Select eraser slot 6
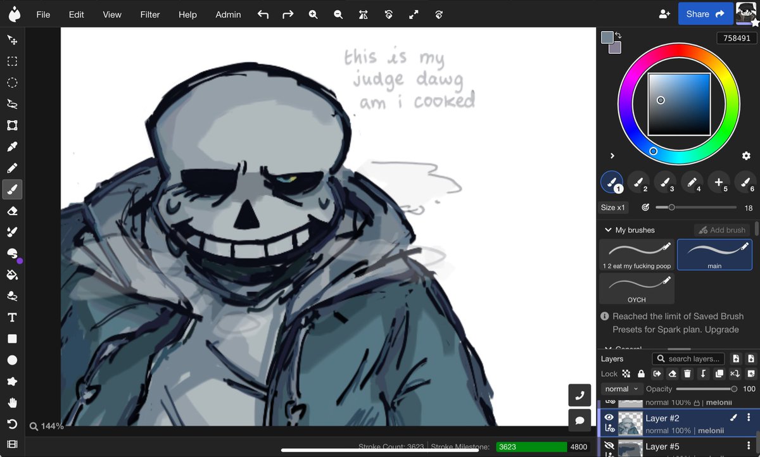 tap(745, 182)
